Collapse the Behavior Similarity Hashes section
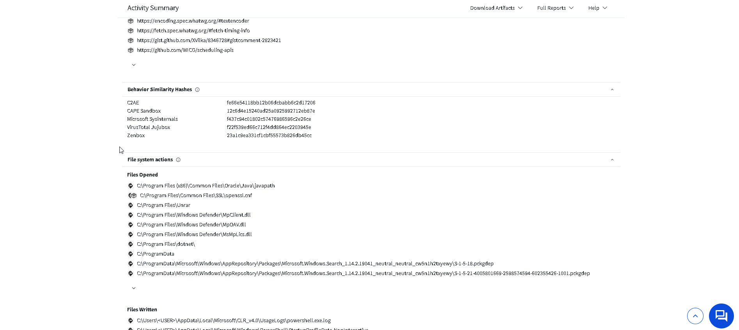 click(612, 90)
